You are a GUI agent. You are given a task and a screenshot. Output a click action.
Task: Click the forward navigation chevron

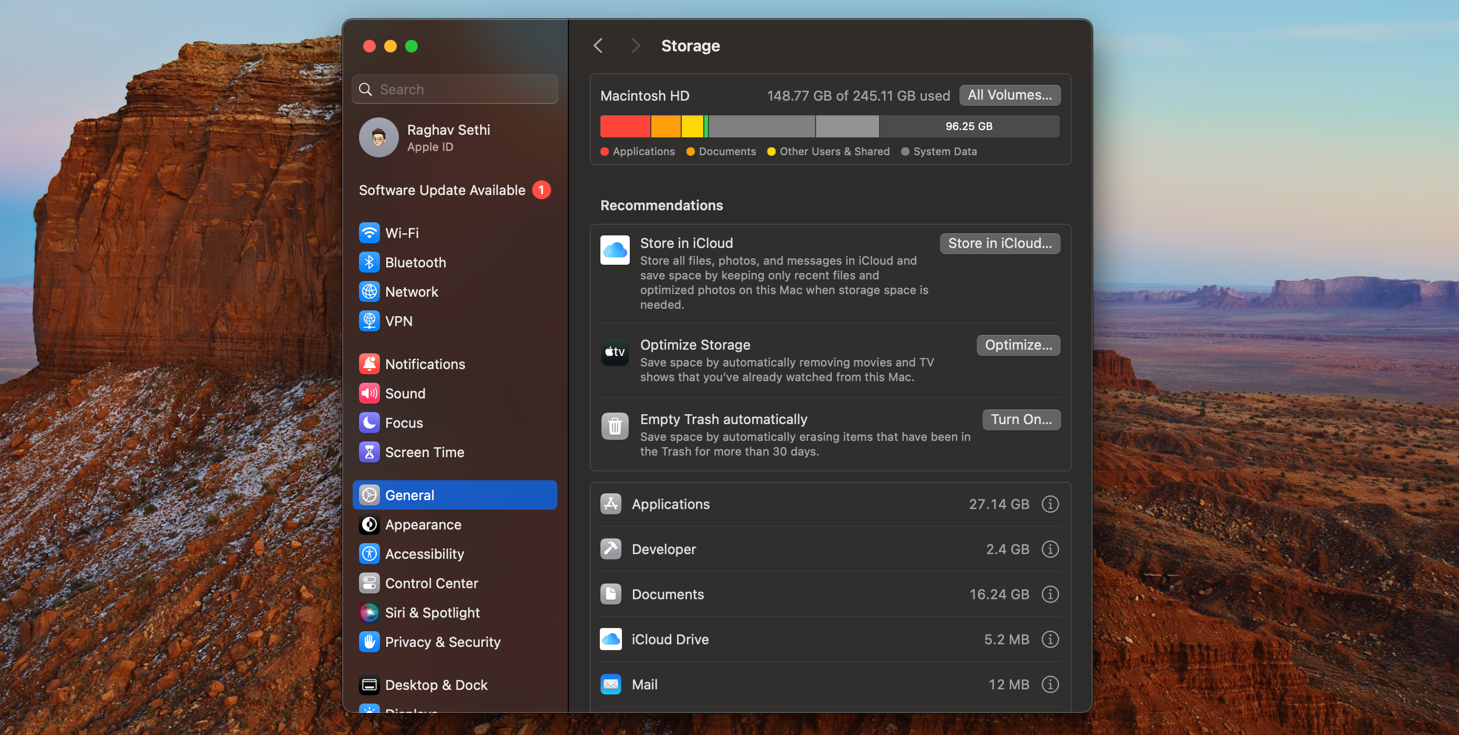point(635,45)
